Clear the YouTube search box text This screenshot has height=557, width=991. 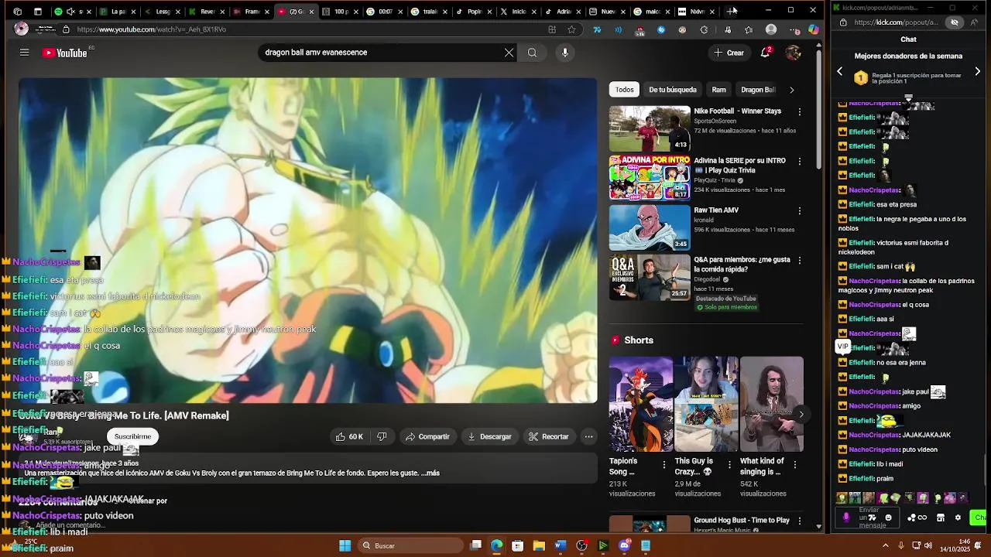click(x=509, y=53)
